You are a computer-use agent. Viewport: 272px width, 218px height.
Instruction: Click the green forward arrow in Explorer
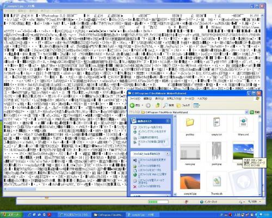[x=148, y=105]
